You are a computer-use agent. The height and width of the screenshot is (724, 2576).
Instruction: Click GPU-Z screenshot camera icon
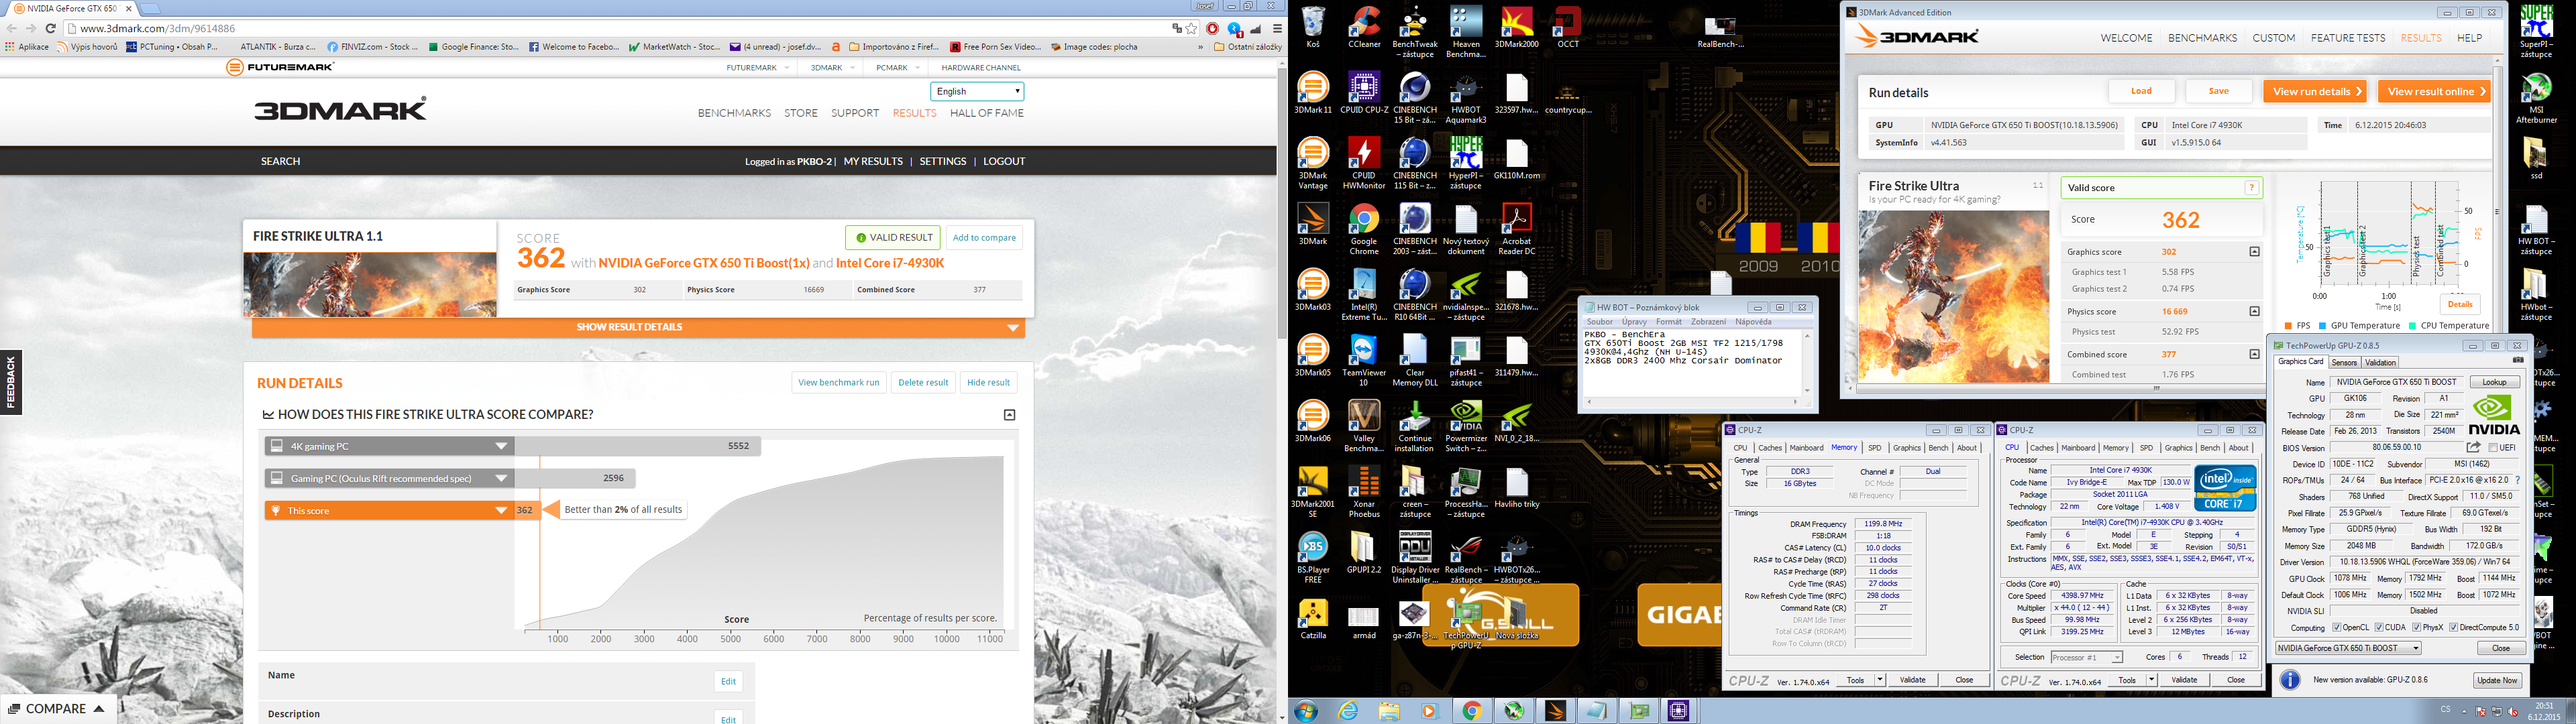click(x=2517, y=361)
